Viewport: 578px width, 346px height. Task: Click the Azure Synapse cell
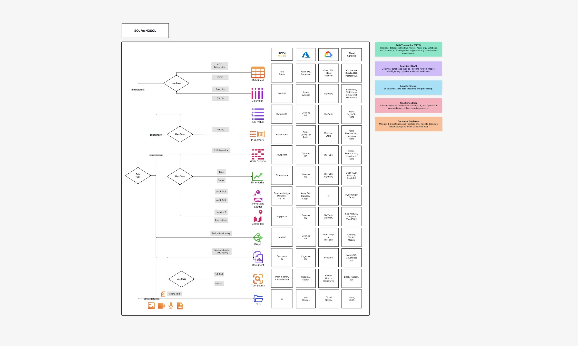(306, 93)
